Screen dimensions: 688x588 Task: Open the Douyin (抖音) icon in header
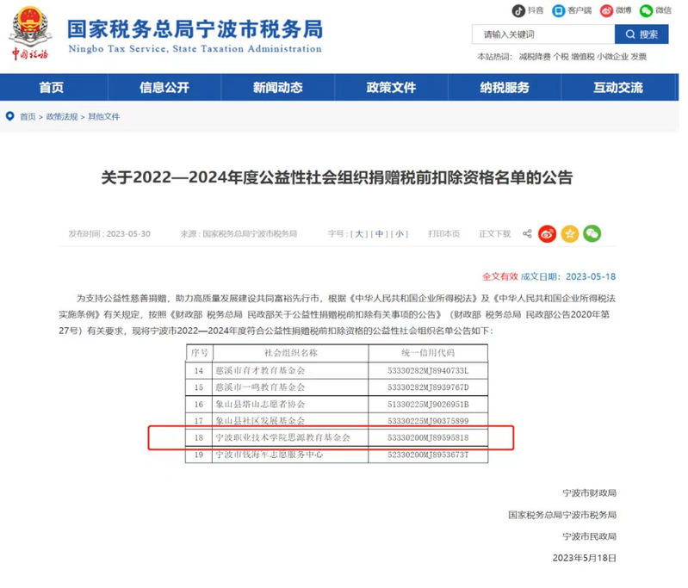click(518, 11)
